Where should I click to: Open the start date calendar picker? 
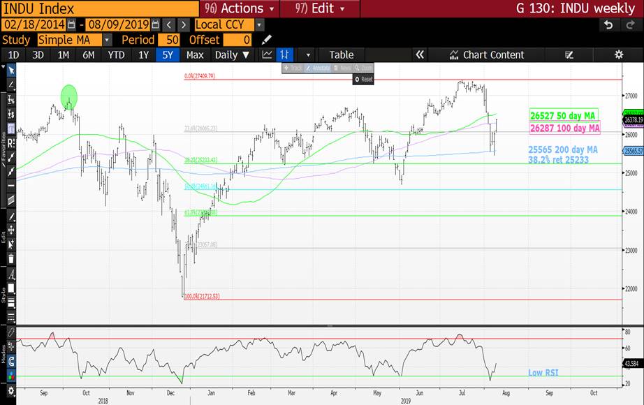71,24
